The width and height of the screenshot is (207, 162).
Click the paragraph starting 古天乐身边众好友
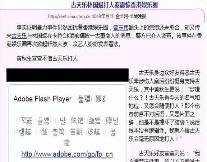(164, 106)
